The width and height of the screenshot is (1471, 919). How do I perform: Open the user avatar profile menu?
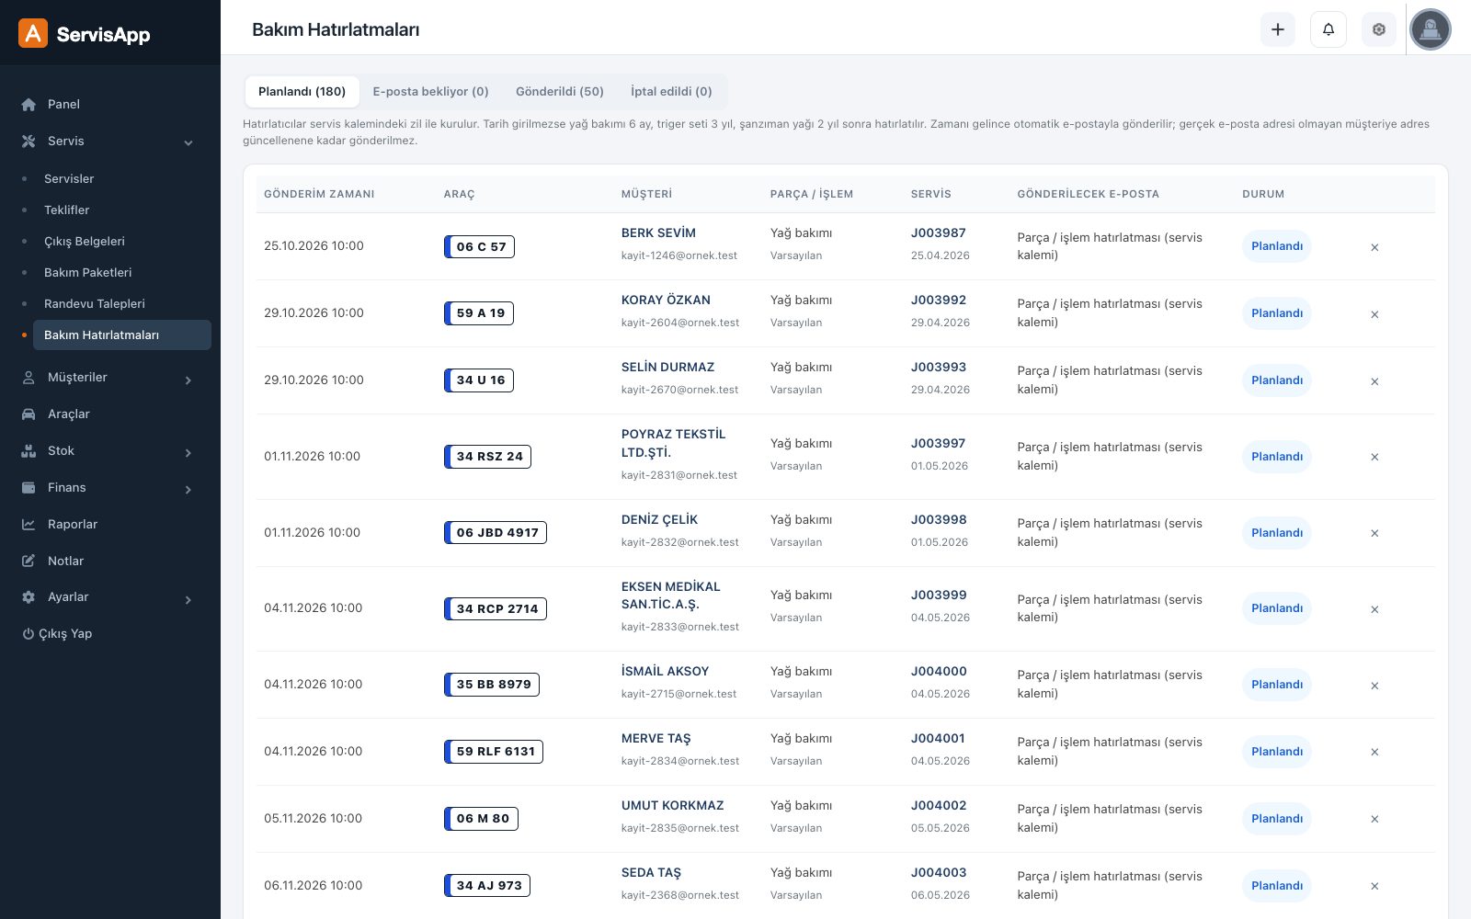pyautogui.click(x=1431, y=29)
